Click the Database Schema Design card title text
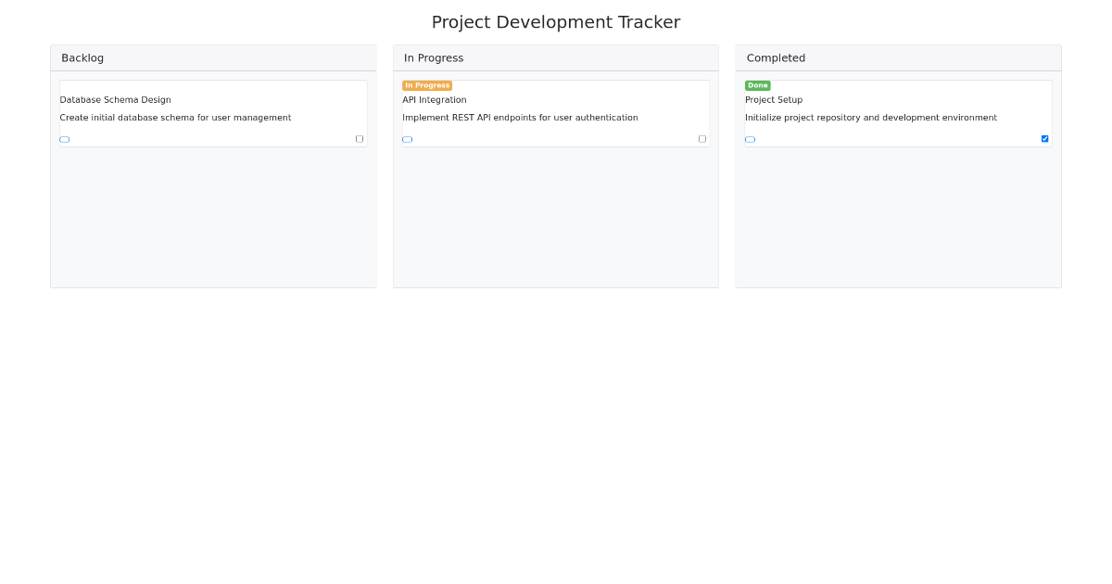This screenshot has width=1112, height=584. (x=115, y=99)
